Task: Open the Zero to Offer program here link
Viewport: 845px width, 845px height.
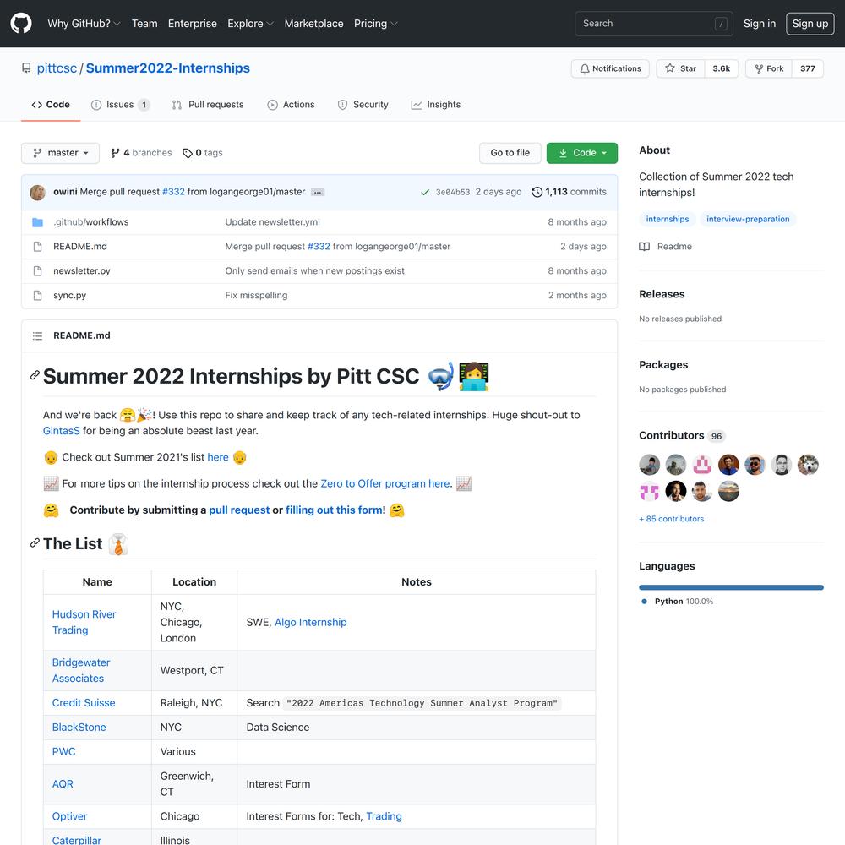Action: click(x=384, y=483)
